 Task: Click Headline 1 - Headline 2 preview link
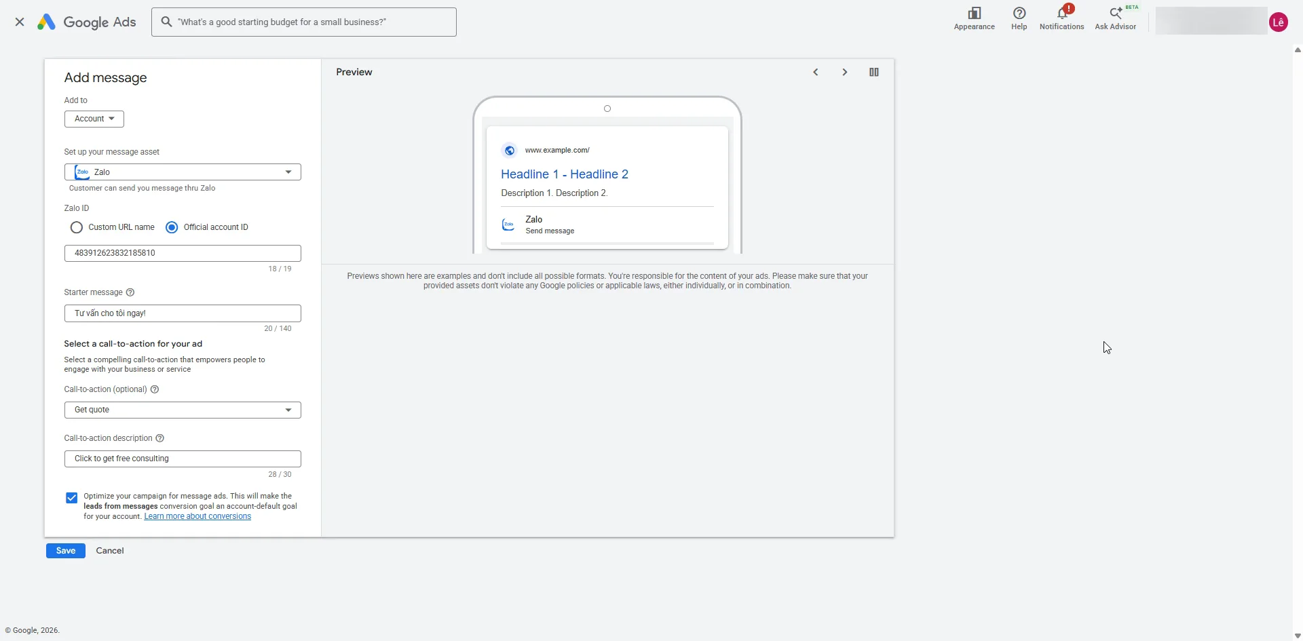565,174
